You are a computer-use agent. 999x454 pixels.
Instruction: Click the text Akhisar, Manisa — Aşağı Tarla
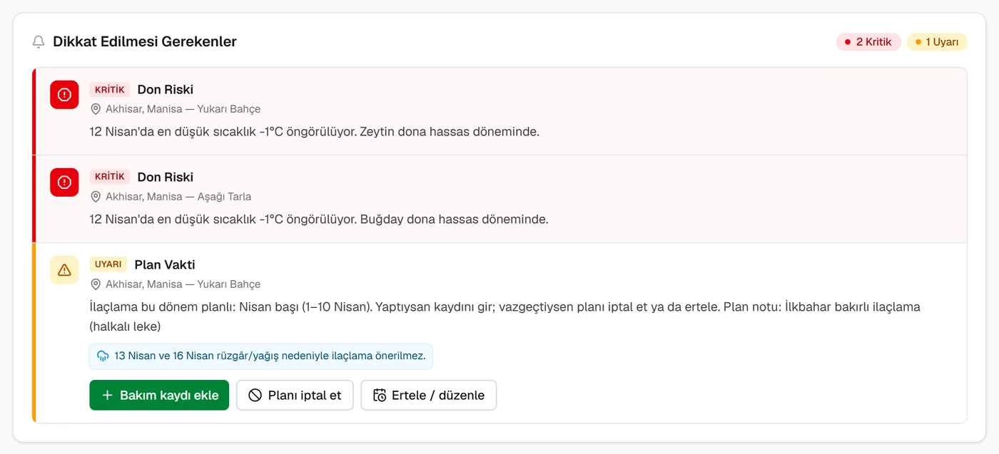click(178, 197)
